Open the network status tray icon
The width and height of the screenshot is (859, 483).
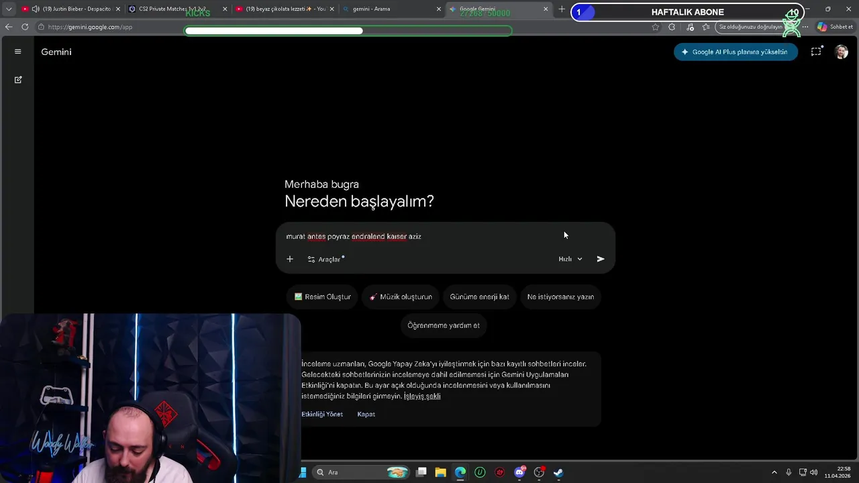click(801, 472)
